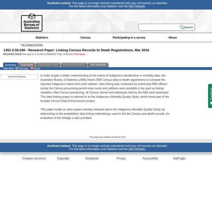Focus the search input field
Viewport: 212px width, 212px height.
tap(159, 27)
